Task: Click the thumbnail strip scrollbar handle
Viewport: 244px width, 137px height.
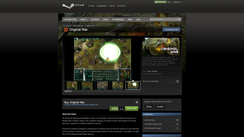Action: 68,91
